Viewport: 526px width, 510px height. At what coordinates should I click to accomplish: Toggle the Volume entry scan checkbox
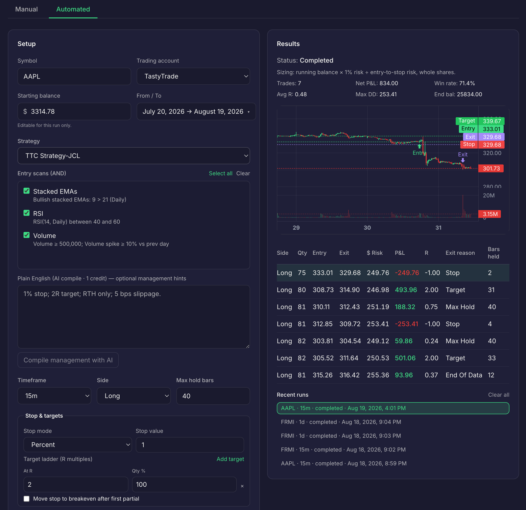click(x=27, y=235)
